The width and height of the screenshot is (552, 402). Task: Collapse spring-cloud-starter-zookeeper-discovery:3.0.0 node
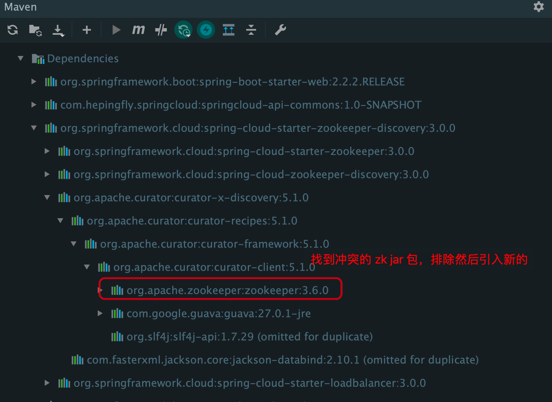point(34,128)
